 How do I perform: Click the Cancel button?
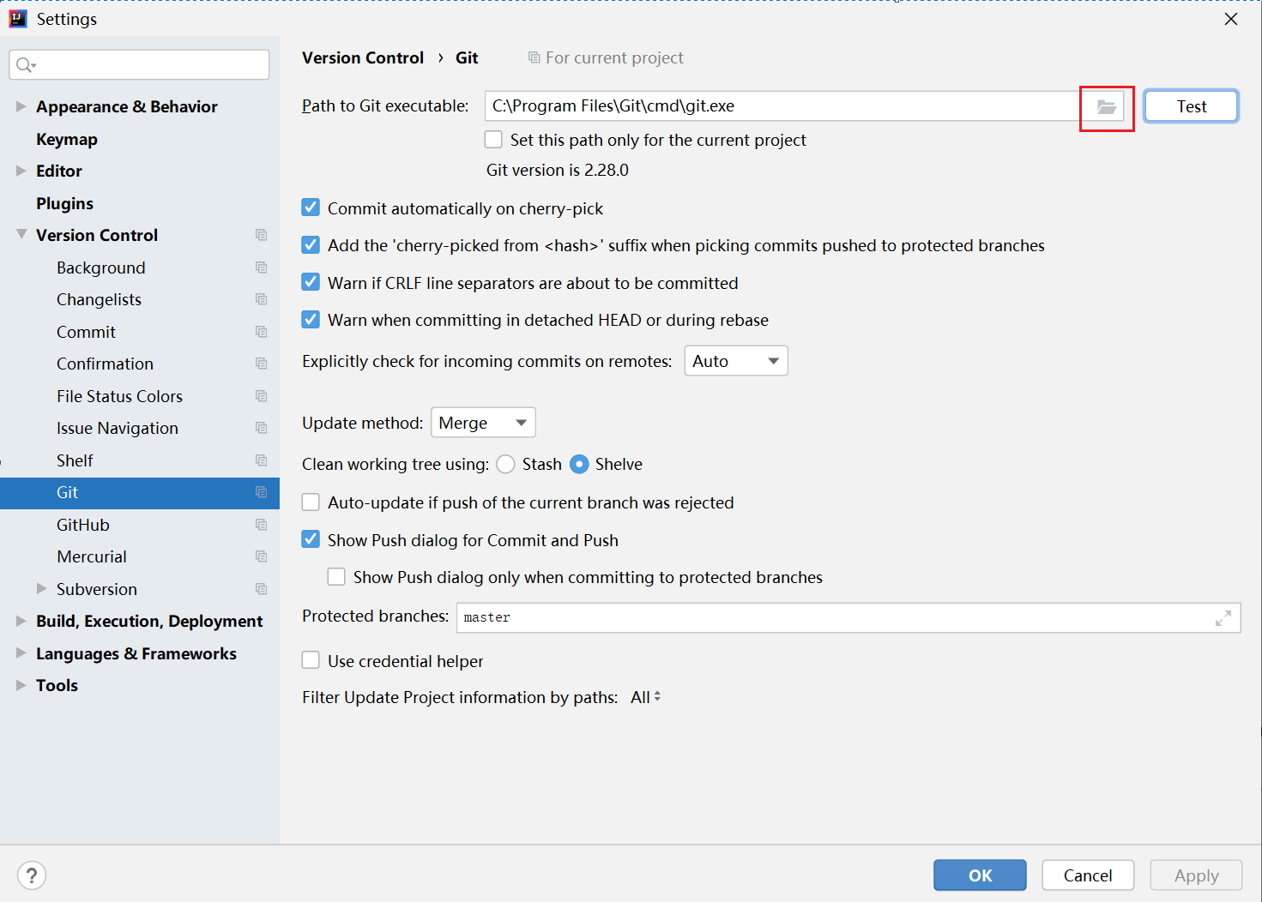point(1088,875)
